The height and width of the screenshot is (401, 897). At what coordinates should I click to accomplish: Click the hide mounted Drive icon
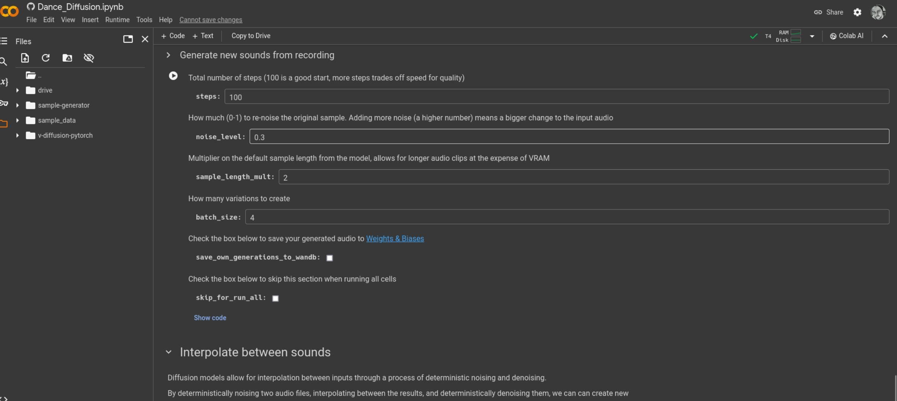(88, 58)
